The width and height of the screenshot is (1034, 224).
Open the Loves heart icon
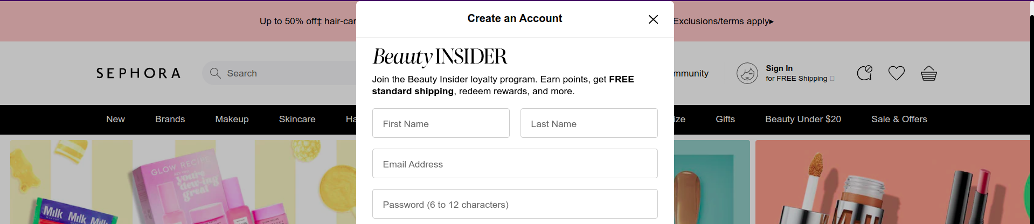click(897, 73)
